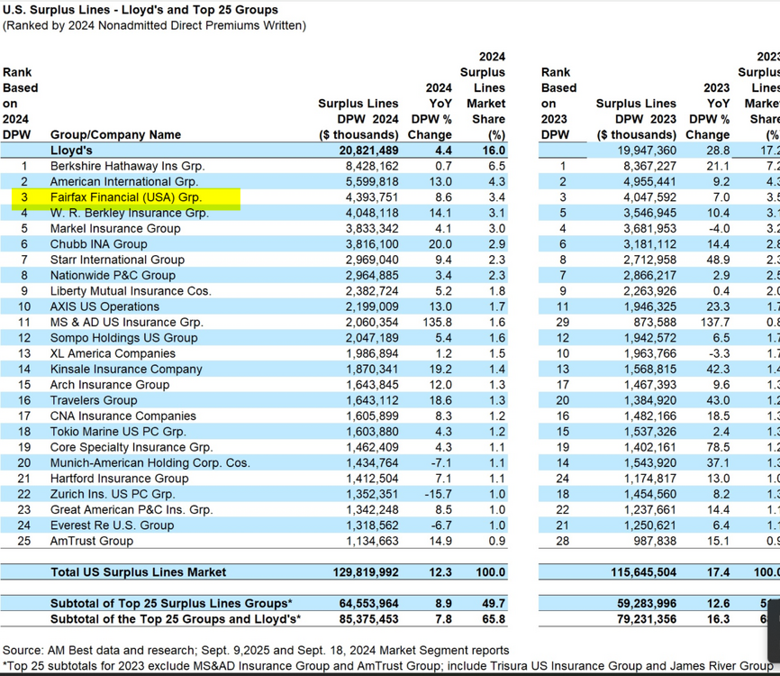Select the AM Best source footnote line
The height and width of the screenshot is (676, 780).
point(256,651)
